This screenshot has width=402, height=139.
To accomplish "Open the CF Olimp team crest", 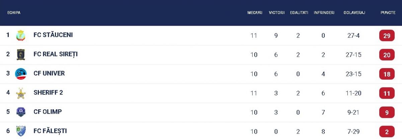I will pos(21,112).
